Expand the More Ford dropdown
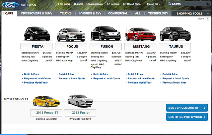 [154, 4]
